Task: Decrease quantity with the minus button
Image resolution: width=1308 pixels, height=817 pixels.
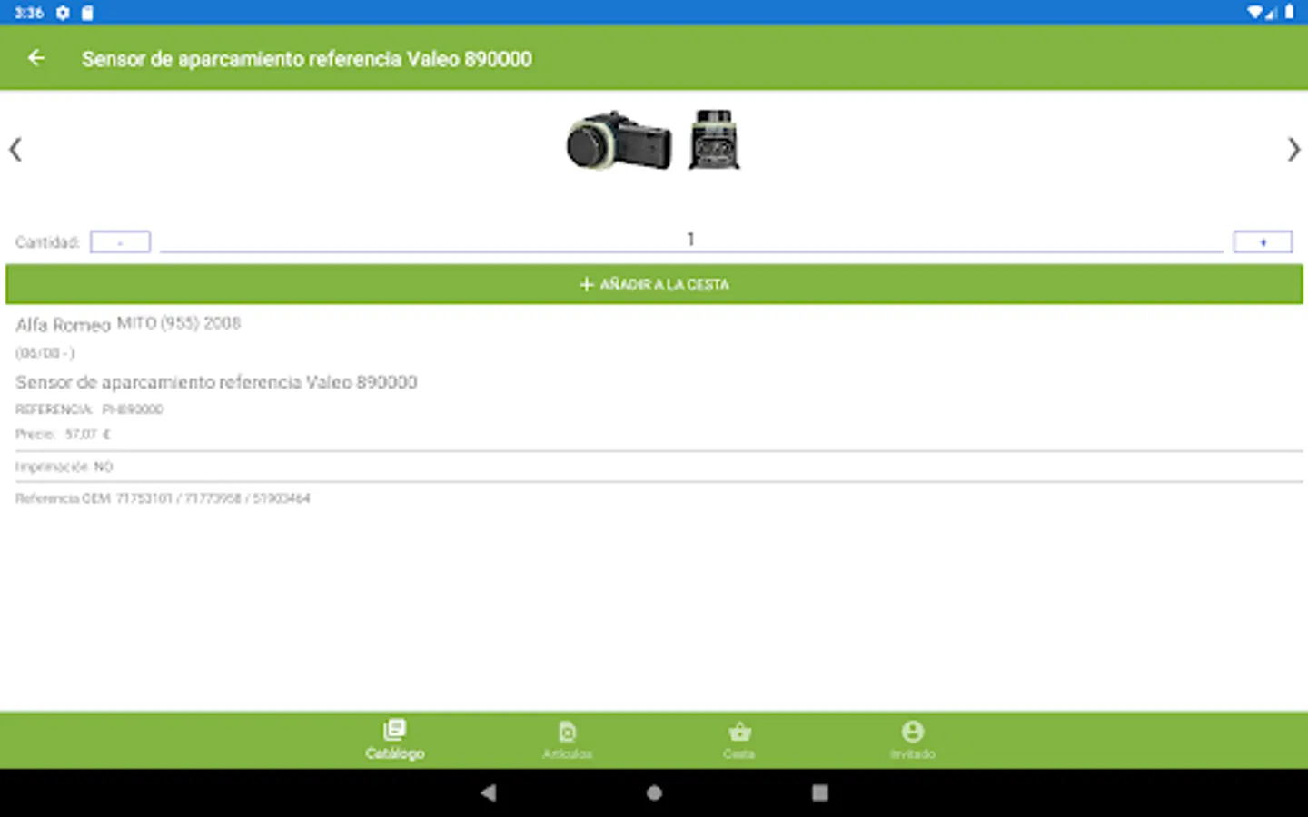Action: pos(120,242)
